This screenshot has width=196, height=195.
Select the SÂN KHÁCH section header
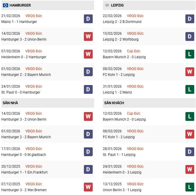pos(114,103)
